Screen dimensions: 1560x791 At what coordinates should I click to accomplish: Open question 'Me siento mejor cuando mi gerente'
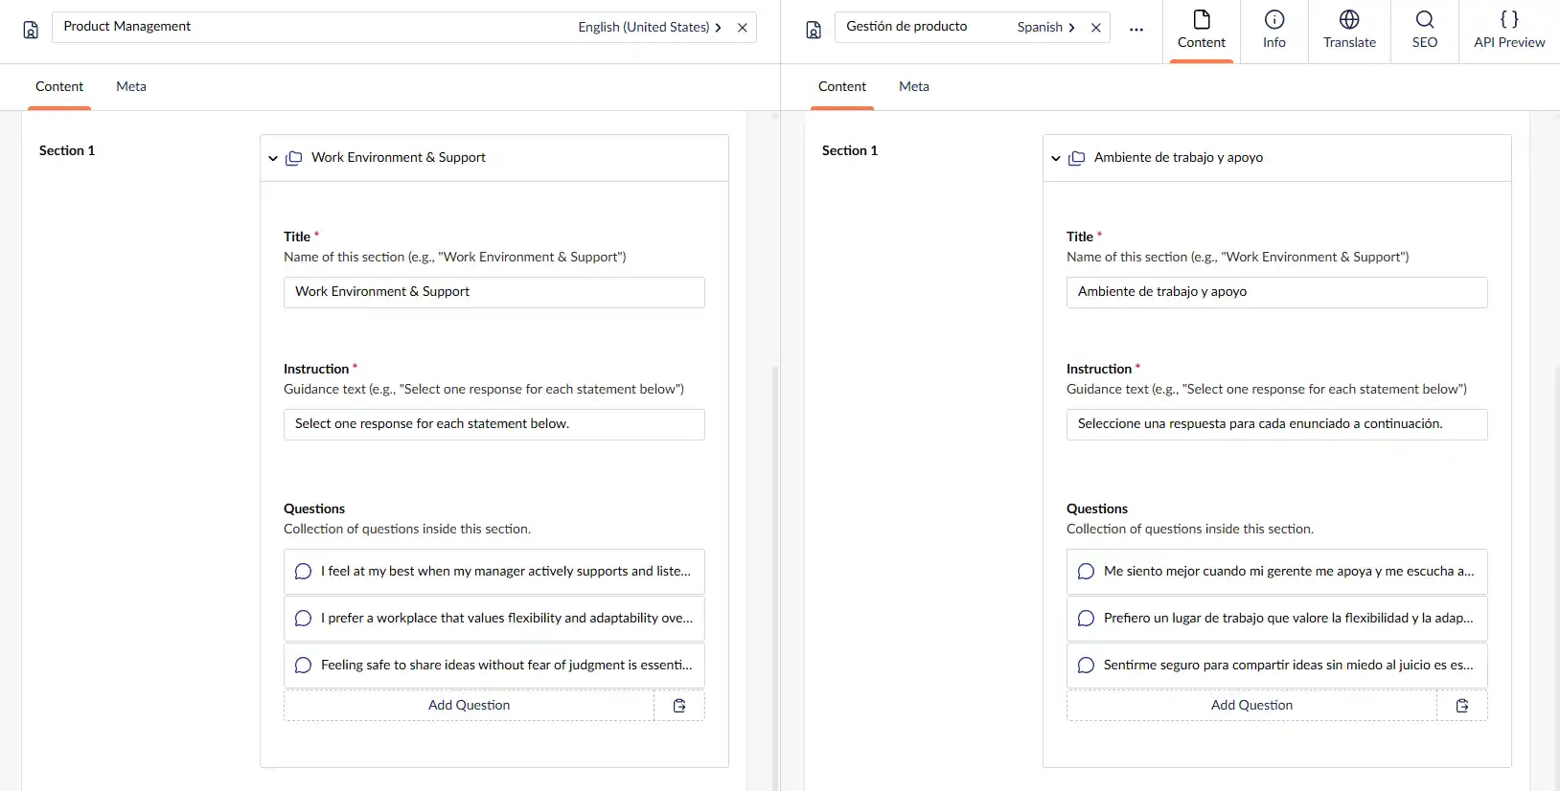1277,572
